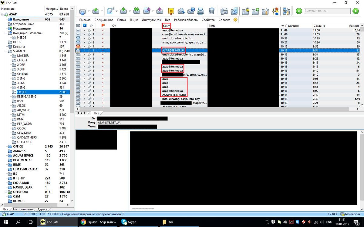Click in the Быстрый поиск search field

coord(327,11)
